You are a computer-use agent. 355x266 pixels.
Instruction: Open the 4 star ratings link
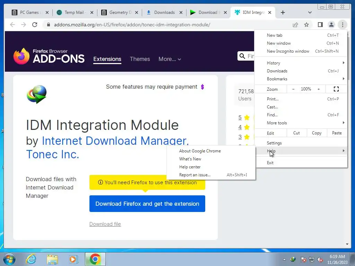coord(240,127)
